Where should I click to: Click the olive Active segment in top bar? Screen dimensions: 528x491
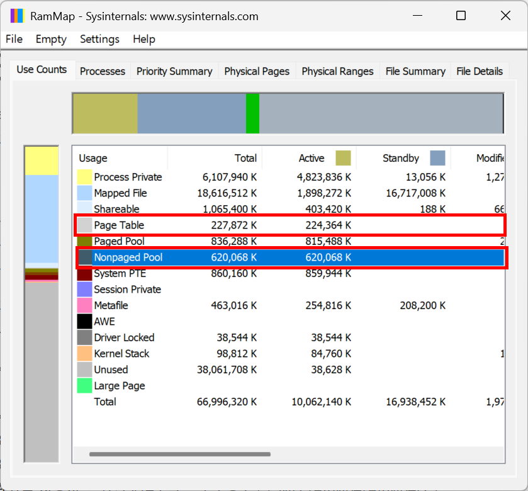click(105, 113)
